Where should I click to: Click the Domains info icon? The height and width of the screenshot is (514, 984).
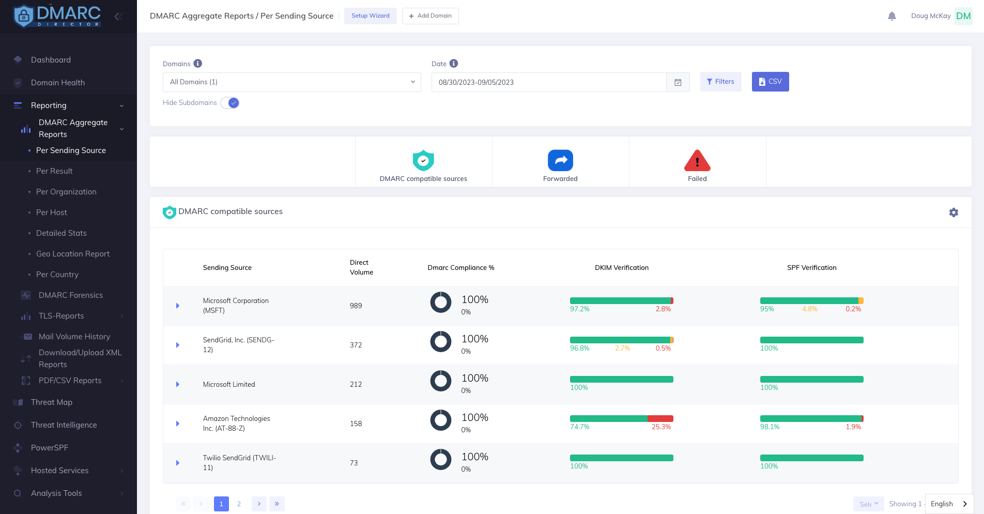coord(198,64)
